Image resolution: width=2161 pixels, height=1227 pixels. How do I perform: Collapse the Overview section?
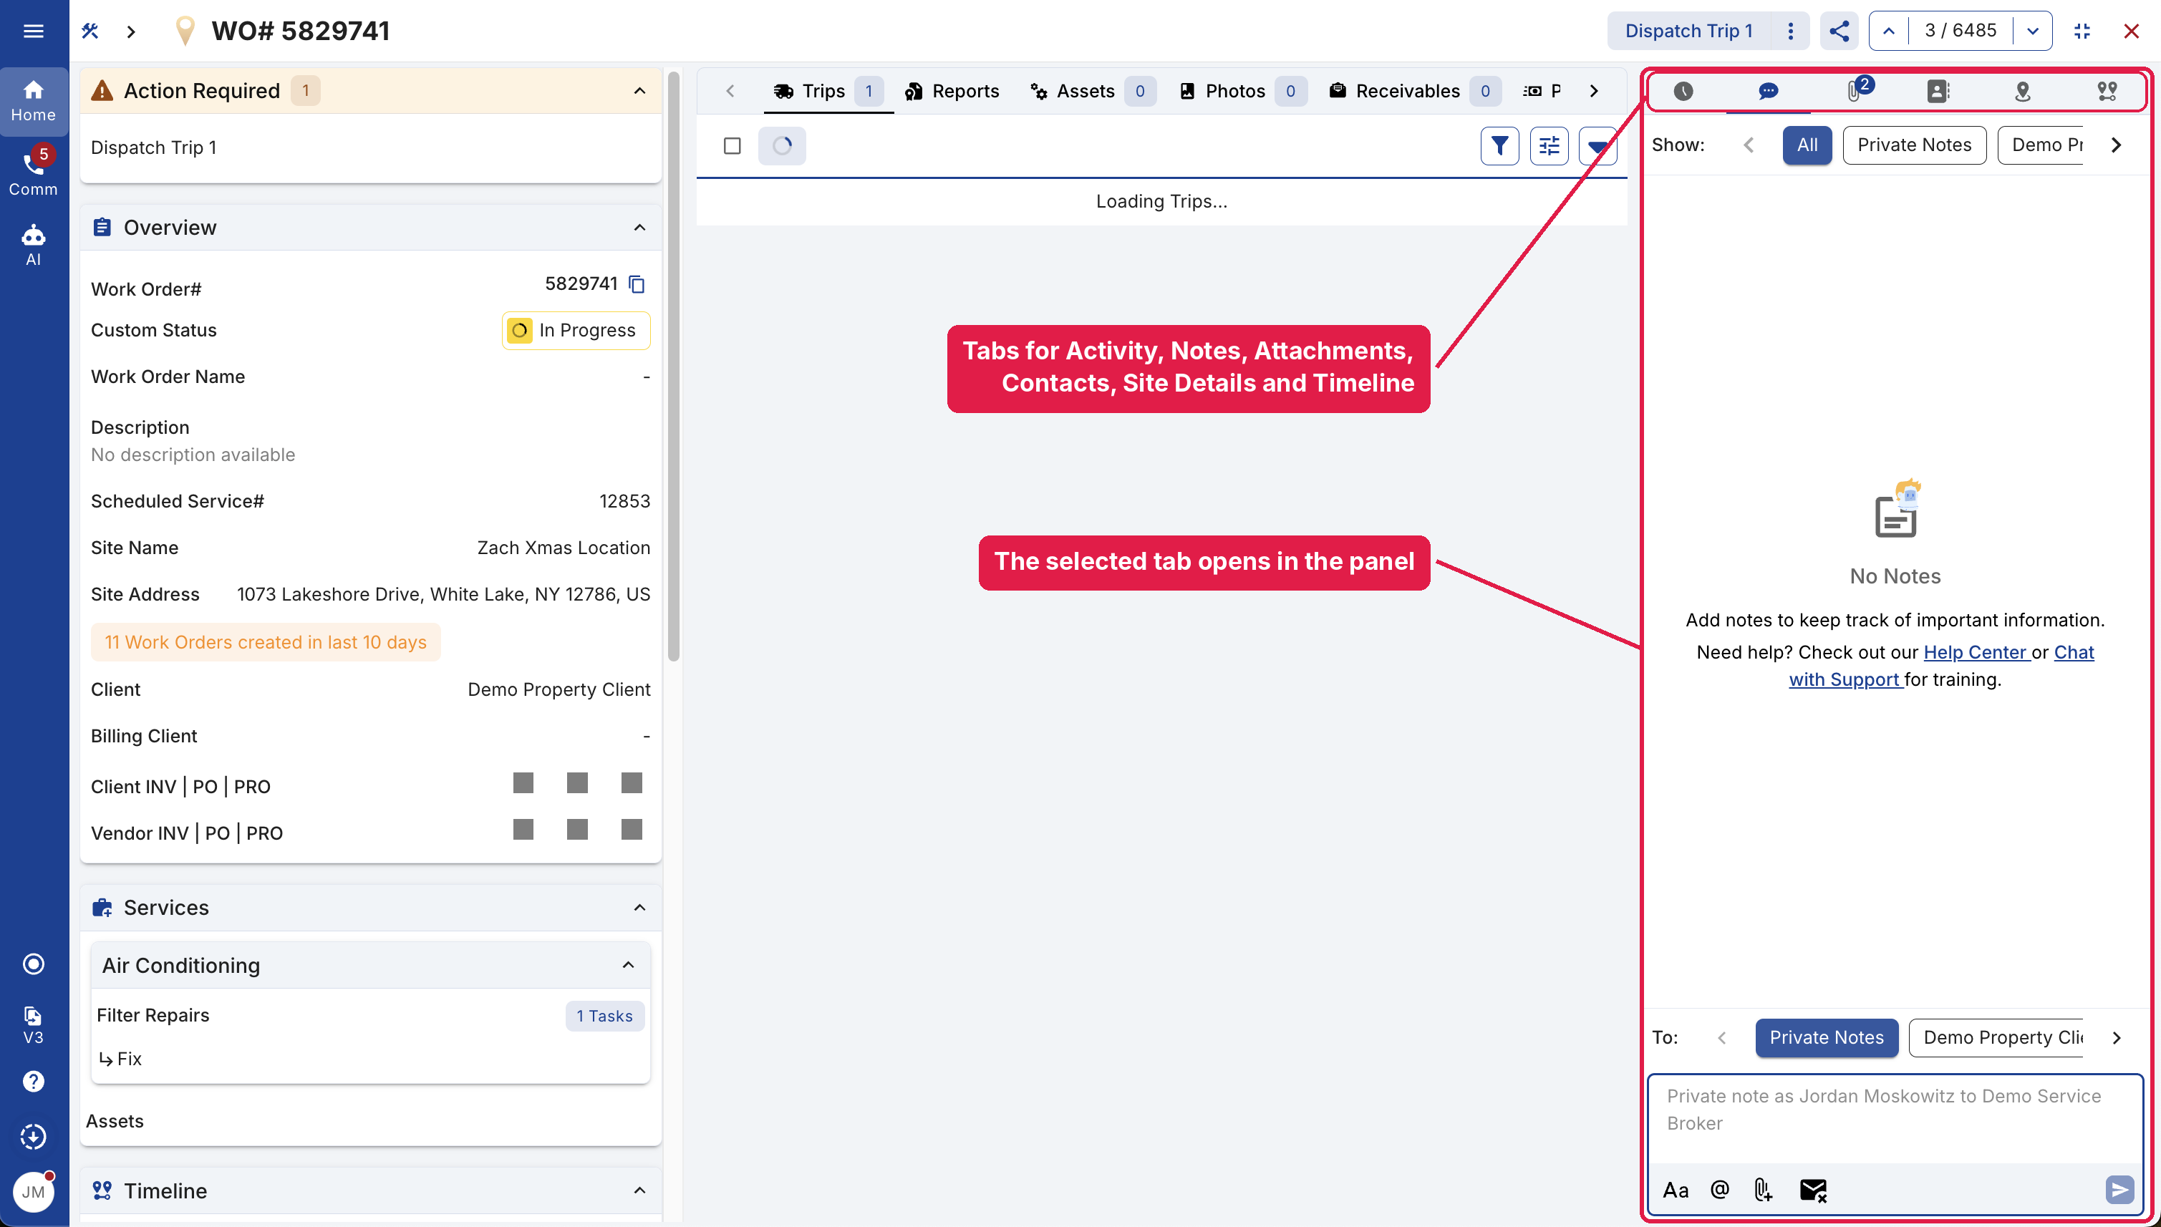[x=639, y=228]
